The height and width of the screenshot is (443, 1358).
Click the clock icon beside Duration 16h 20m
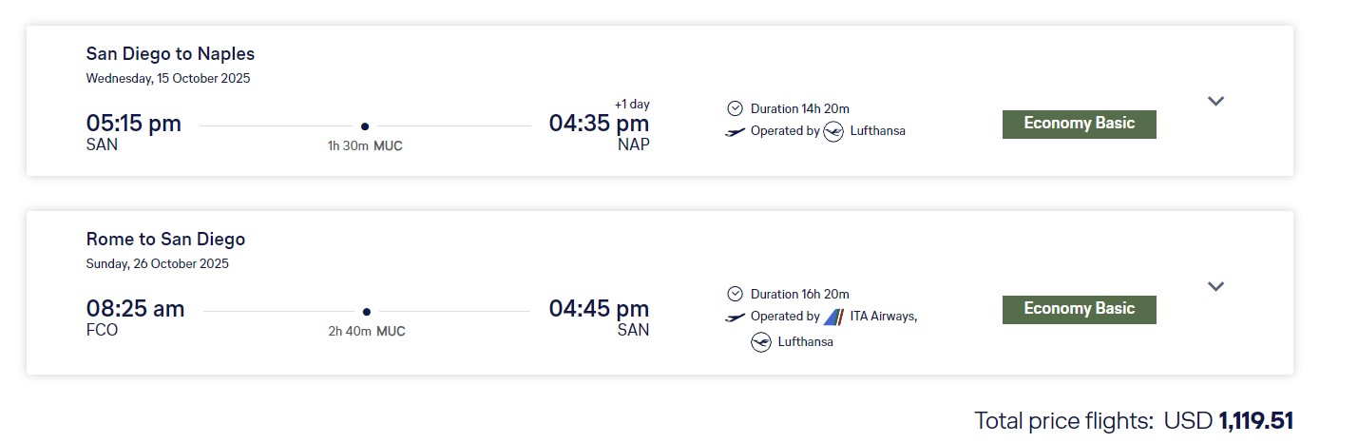[735, 294]
